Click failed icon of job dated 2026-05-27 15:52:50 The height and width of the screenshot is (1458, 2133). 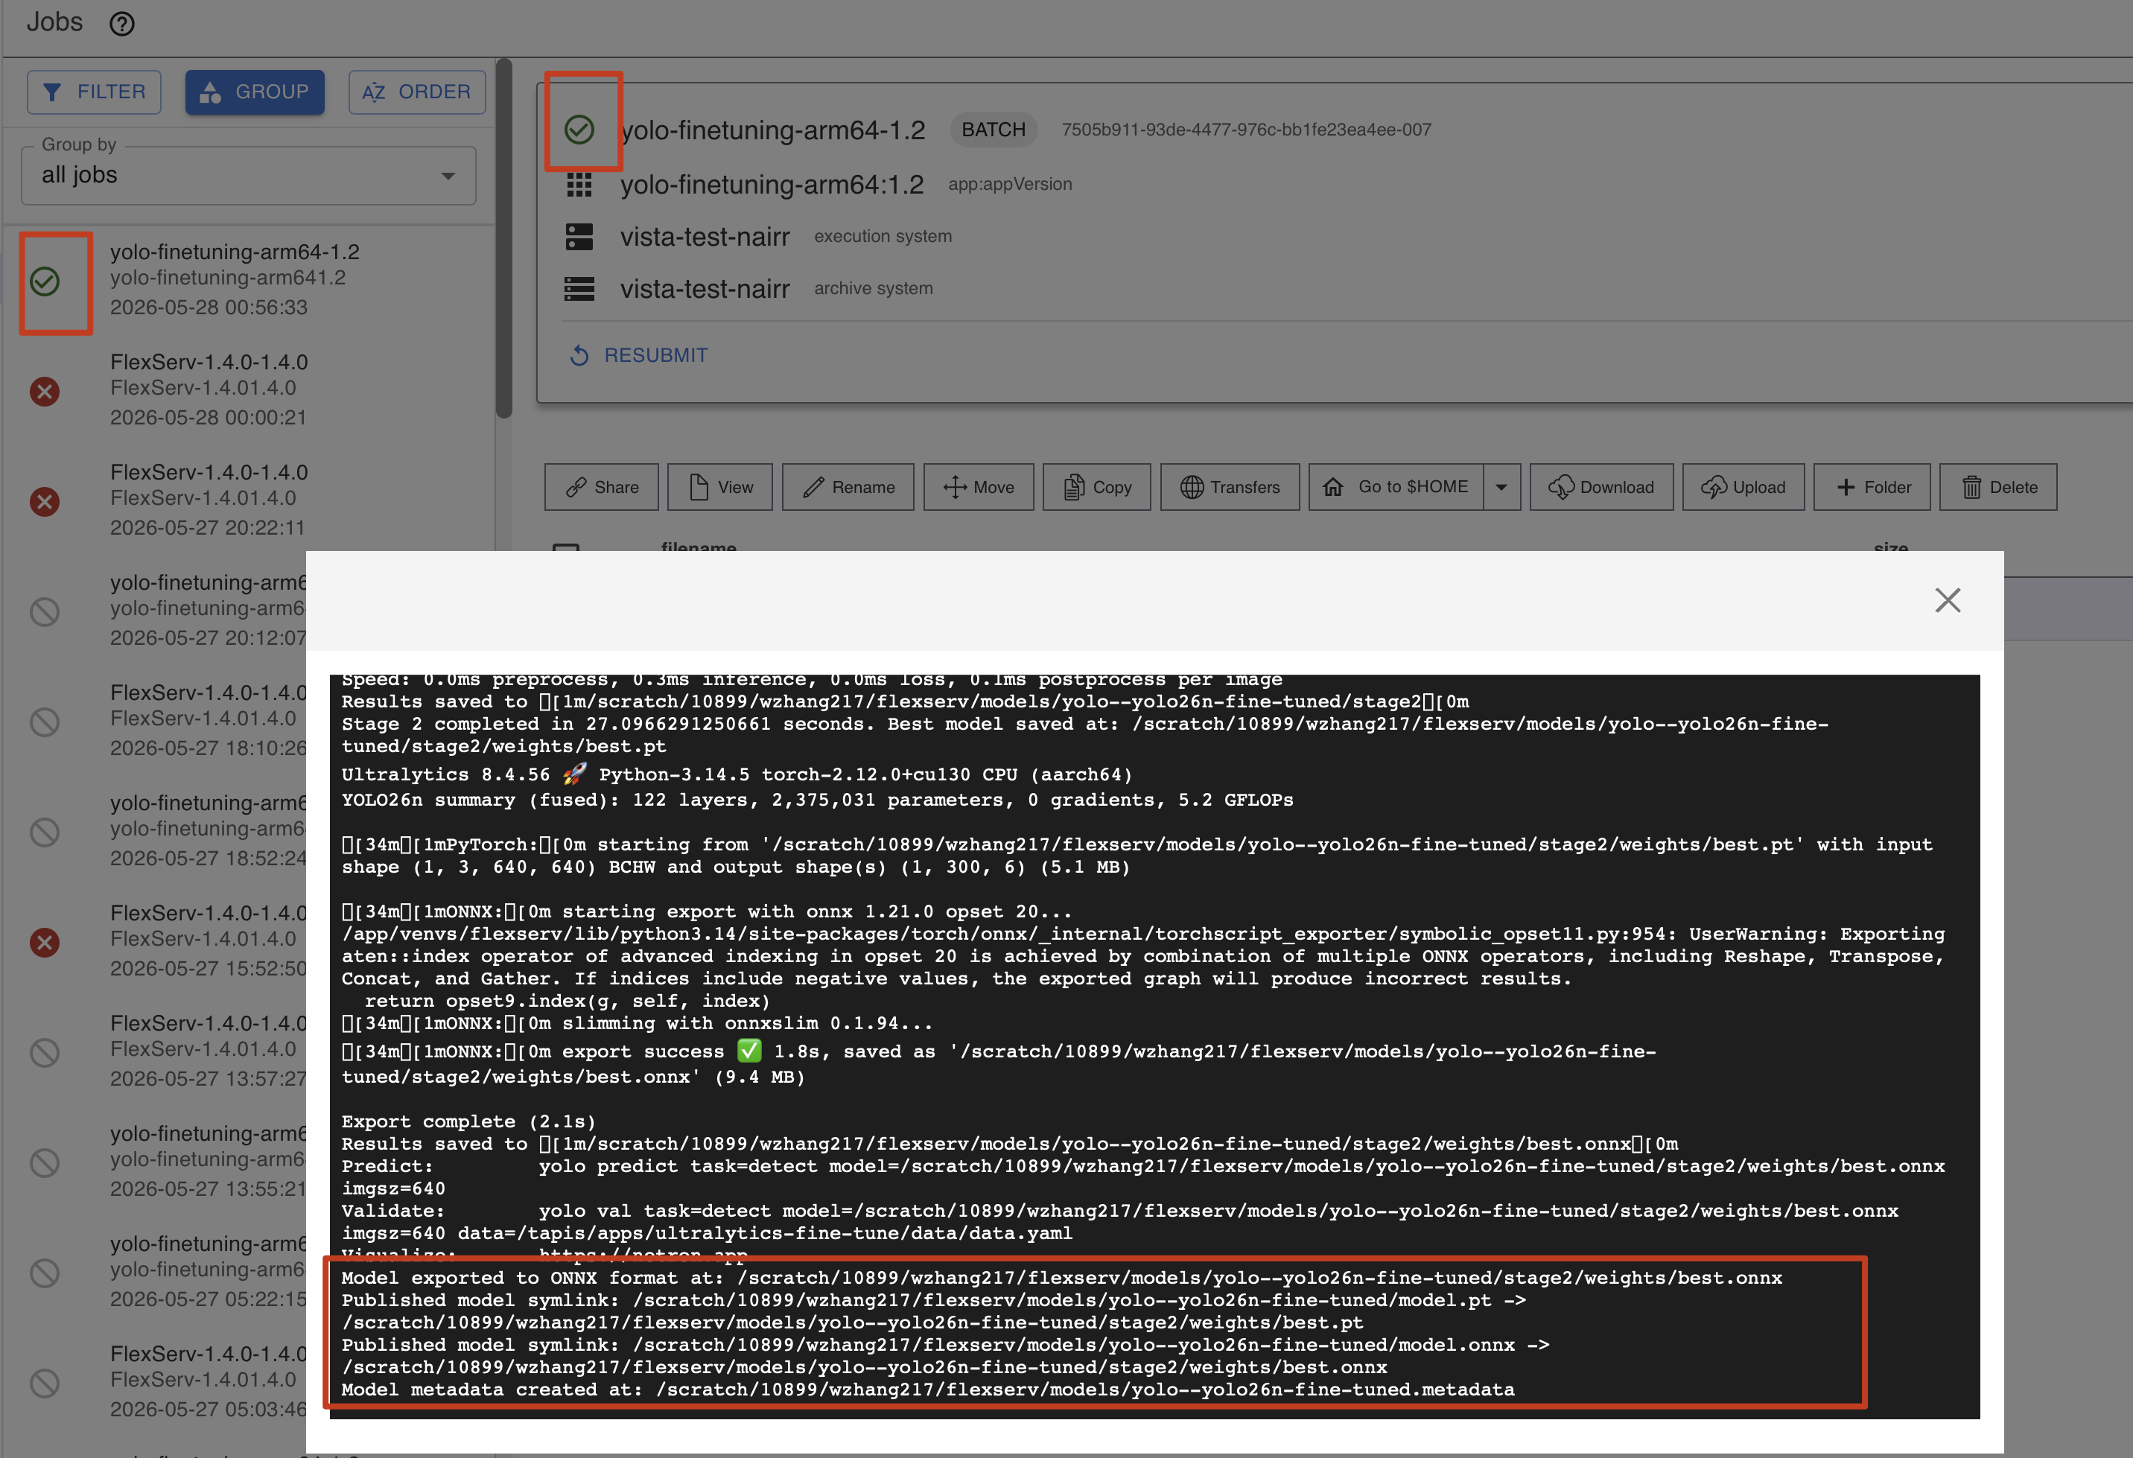(45, 942)
